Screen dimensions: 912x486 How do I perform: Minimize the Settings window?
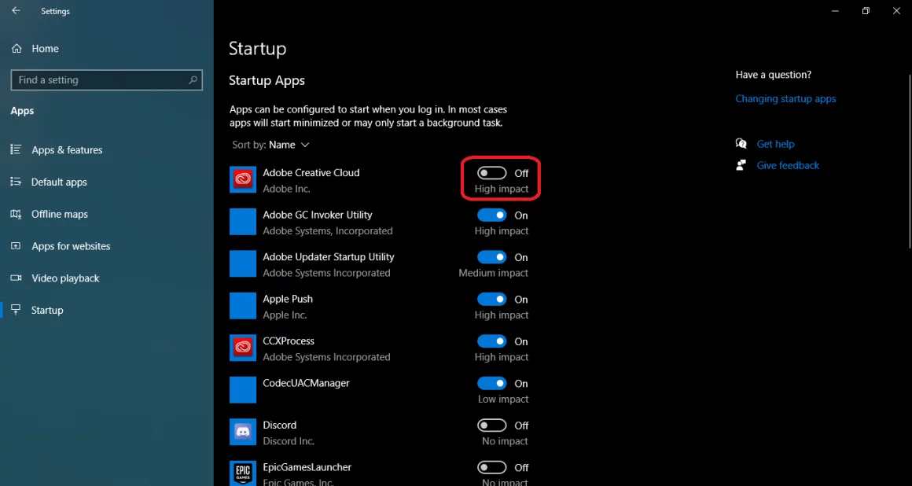(x=835, y=11)
